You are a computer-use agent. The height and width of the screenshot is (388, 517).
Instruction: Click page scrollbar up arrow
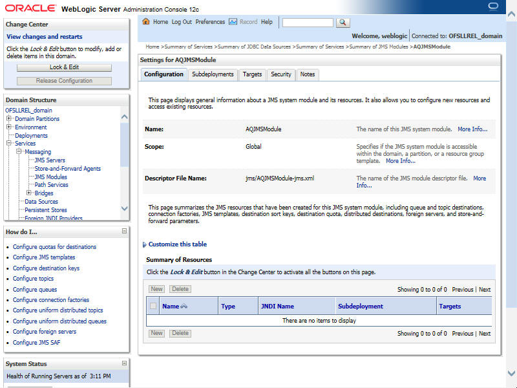[511, 14]
